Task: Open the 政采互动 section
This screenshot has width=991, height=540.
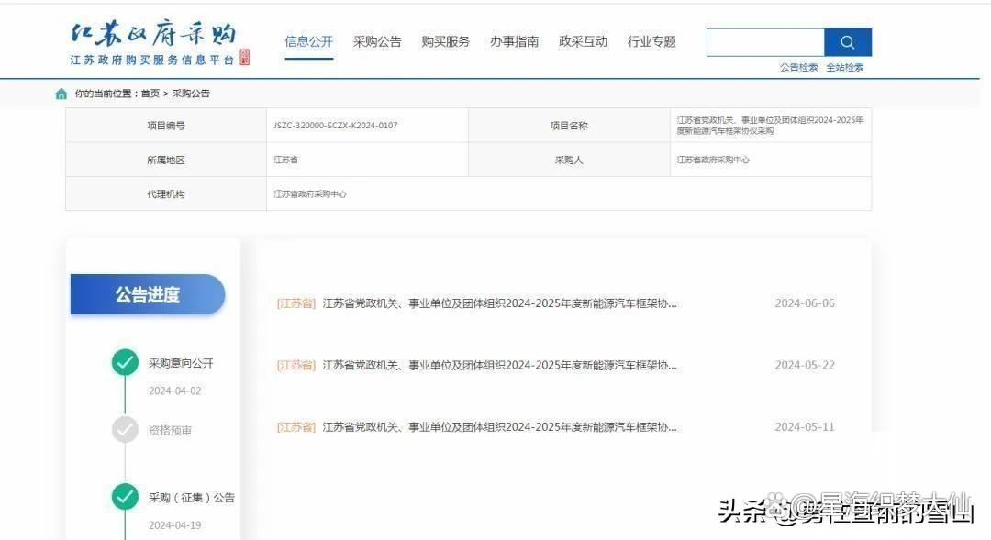Action: pyautogui.click(x=583, y=41)
